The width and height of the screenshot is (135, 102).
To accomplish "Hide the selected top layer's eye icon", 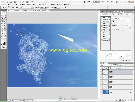I will (x=101, y=72).
